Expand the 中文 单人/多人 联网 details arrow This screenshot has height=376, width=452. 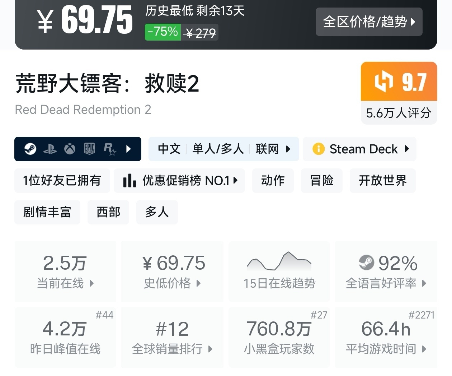288,149
